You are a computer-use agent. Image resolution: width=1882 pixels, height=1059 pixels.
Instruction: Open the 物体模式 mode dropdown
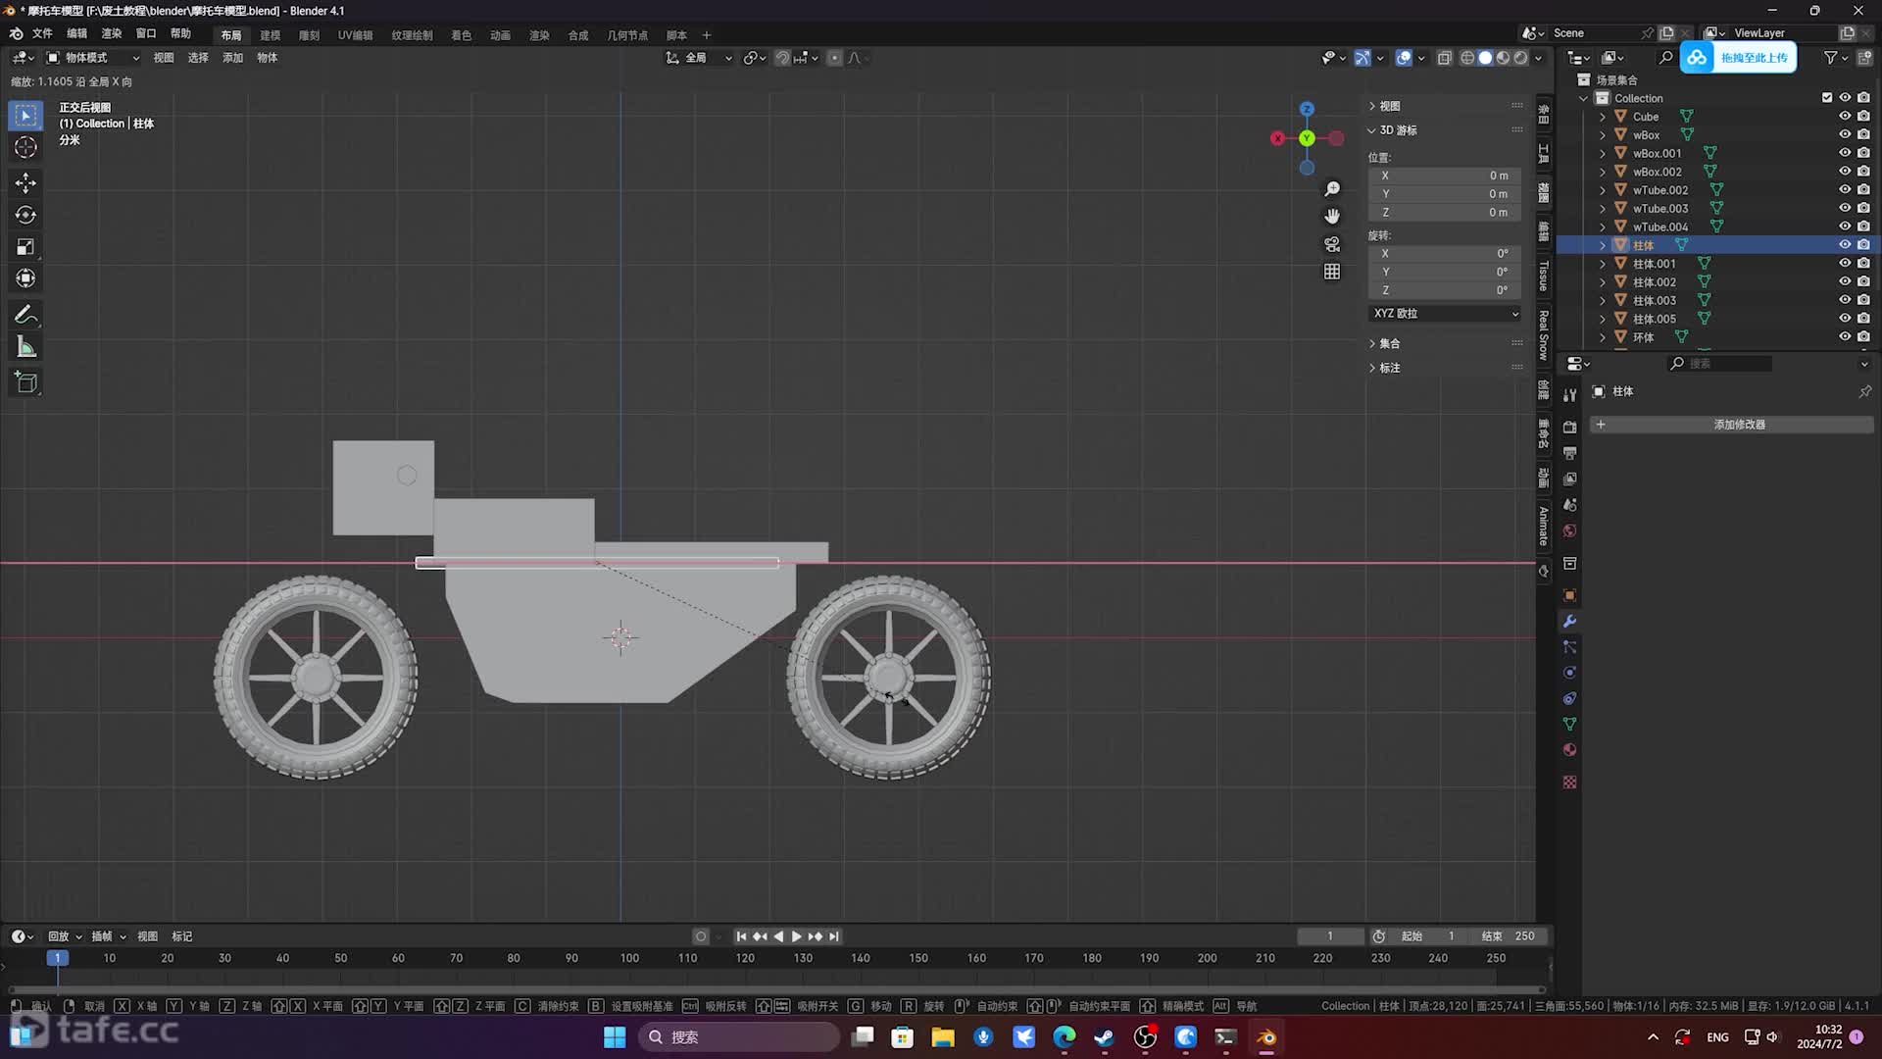click(x=93, y=58)
